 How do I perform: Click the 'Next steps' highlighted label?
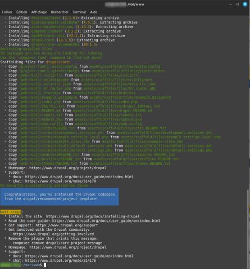11,212
